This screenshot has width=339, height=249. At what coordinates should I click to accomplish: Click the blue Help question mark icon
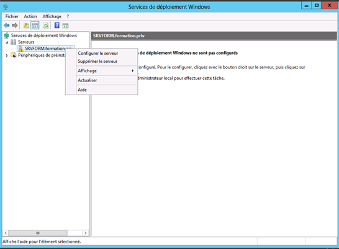point(57,26)
